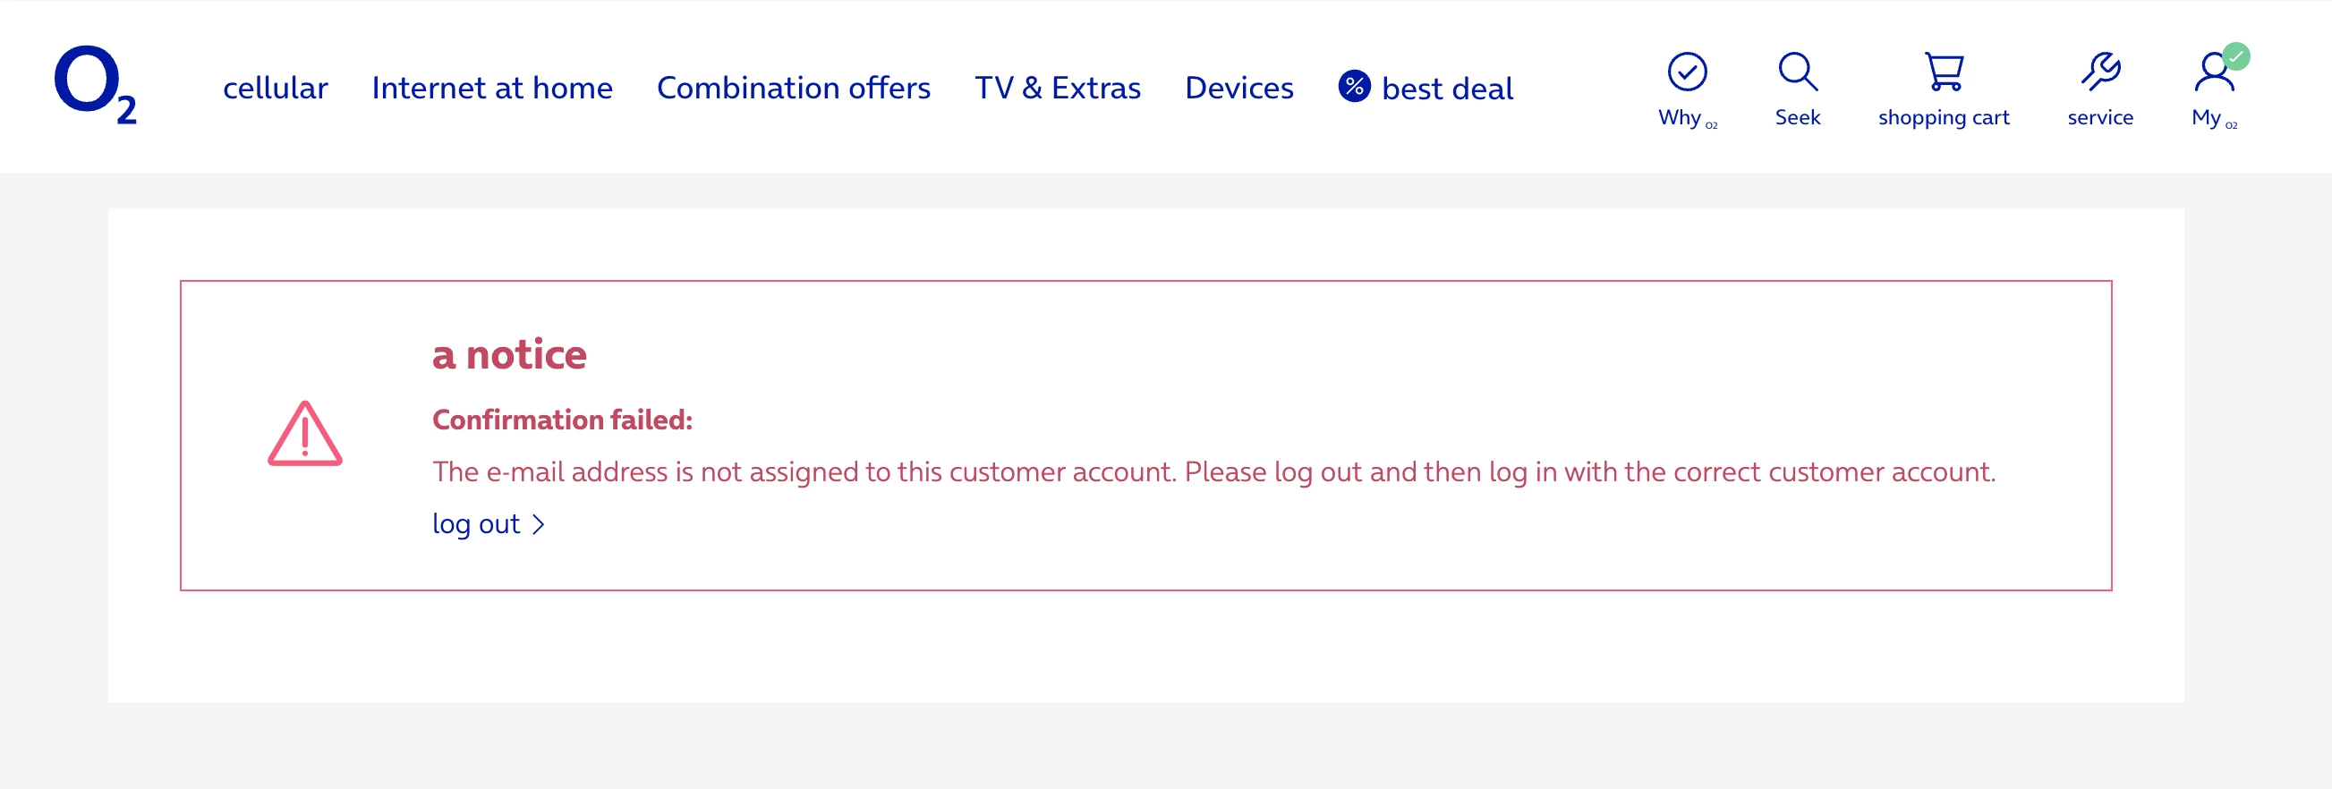Screen dimensions: 2332x789
Task: Open the Devices menu item
Action: [1238, 88]
